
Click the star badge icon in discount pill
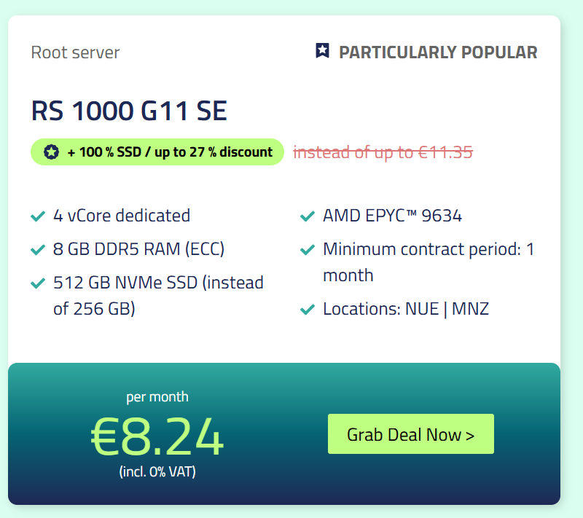coord(51,152)
